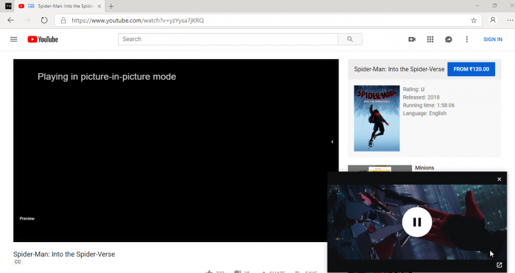
Task: Open the YouTube hamburger guide menu
Action: pyautogui.click(x=14, y=39)
